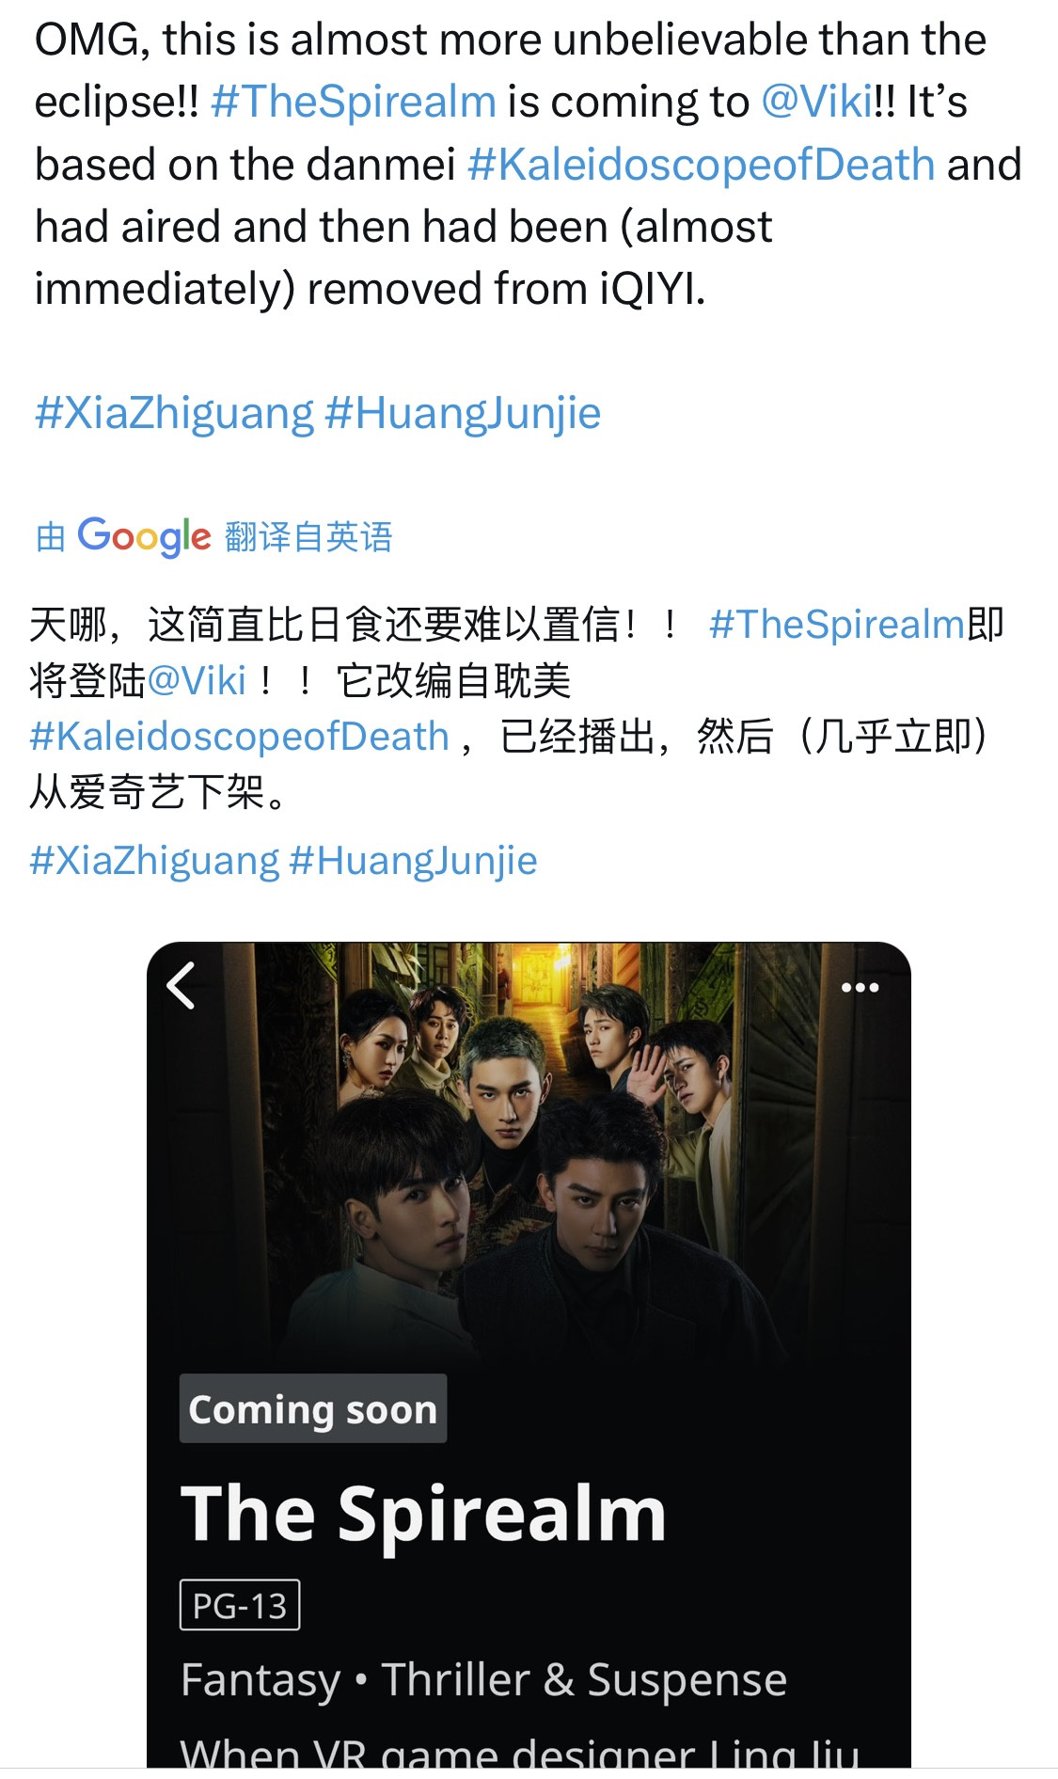
Task: Click the 翻译自英语 translation label
Action: tap(308, 537)
